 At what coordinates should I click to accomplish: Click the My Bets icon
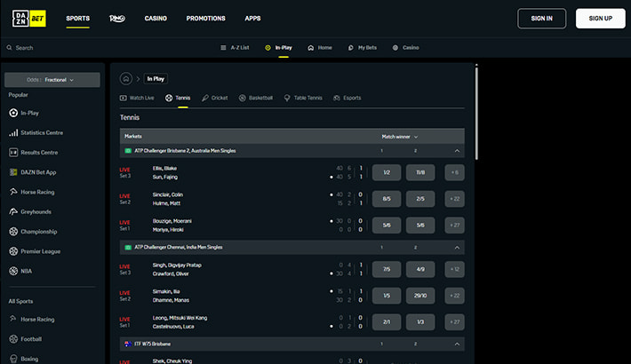(x=350, y=47)
